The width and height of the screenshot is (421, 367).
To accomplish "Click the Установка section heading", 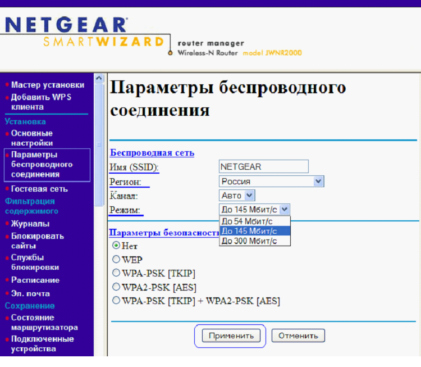I will [25, 121].
